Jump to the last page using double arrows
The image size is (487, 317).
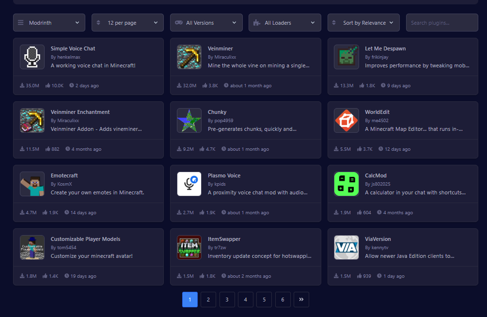(301, 300)
